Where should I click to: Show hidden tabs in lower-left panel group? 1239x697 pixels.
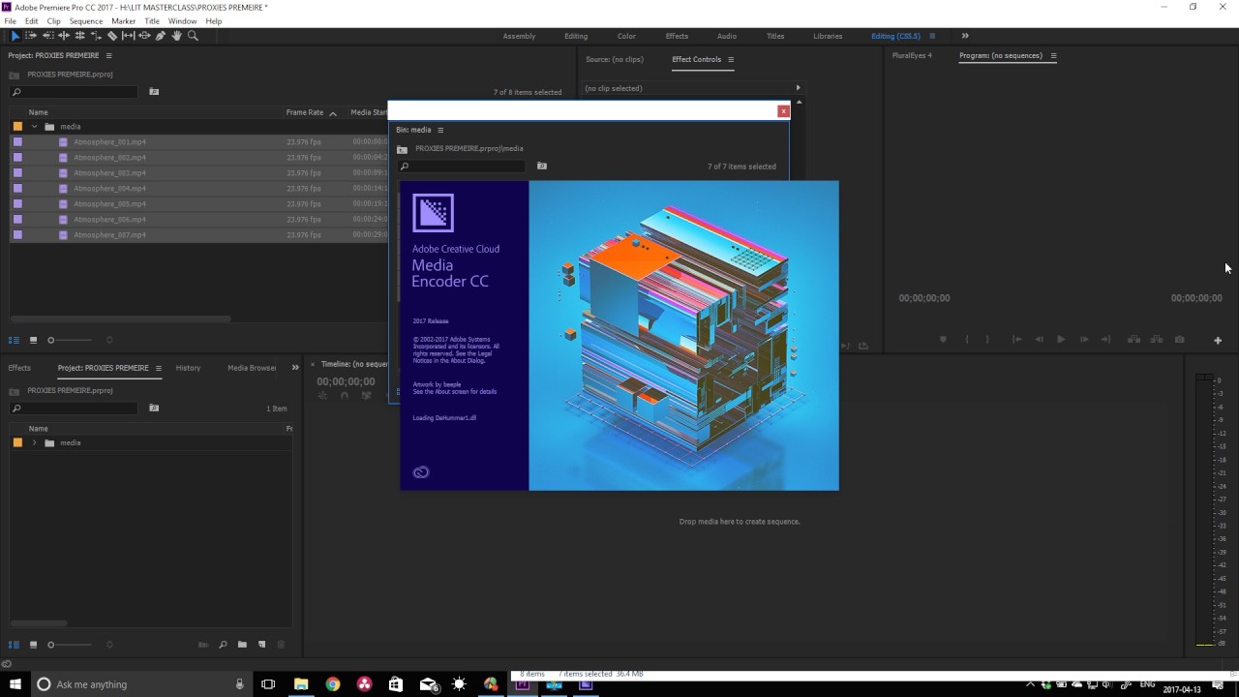295,368
